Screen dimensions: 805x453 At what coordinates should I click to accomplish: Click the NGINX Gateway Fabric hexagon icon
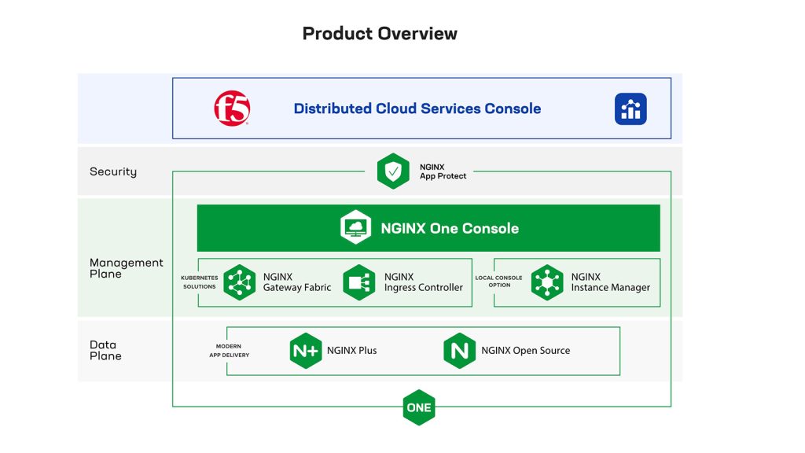tap(240, 282)
